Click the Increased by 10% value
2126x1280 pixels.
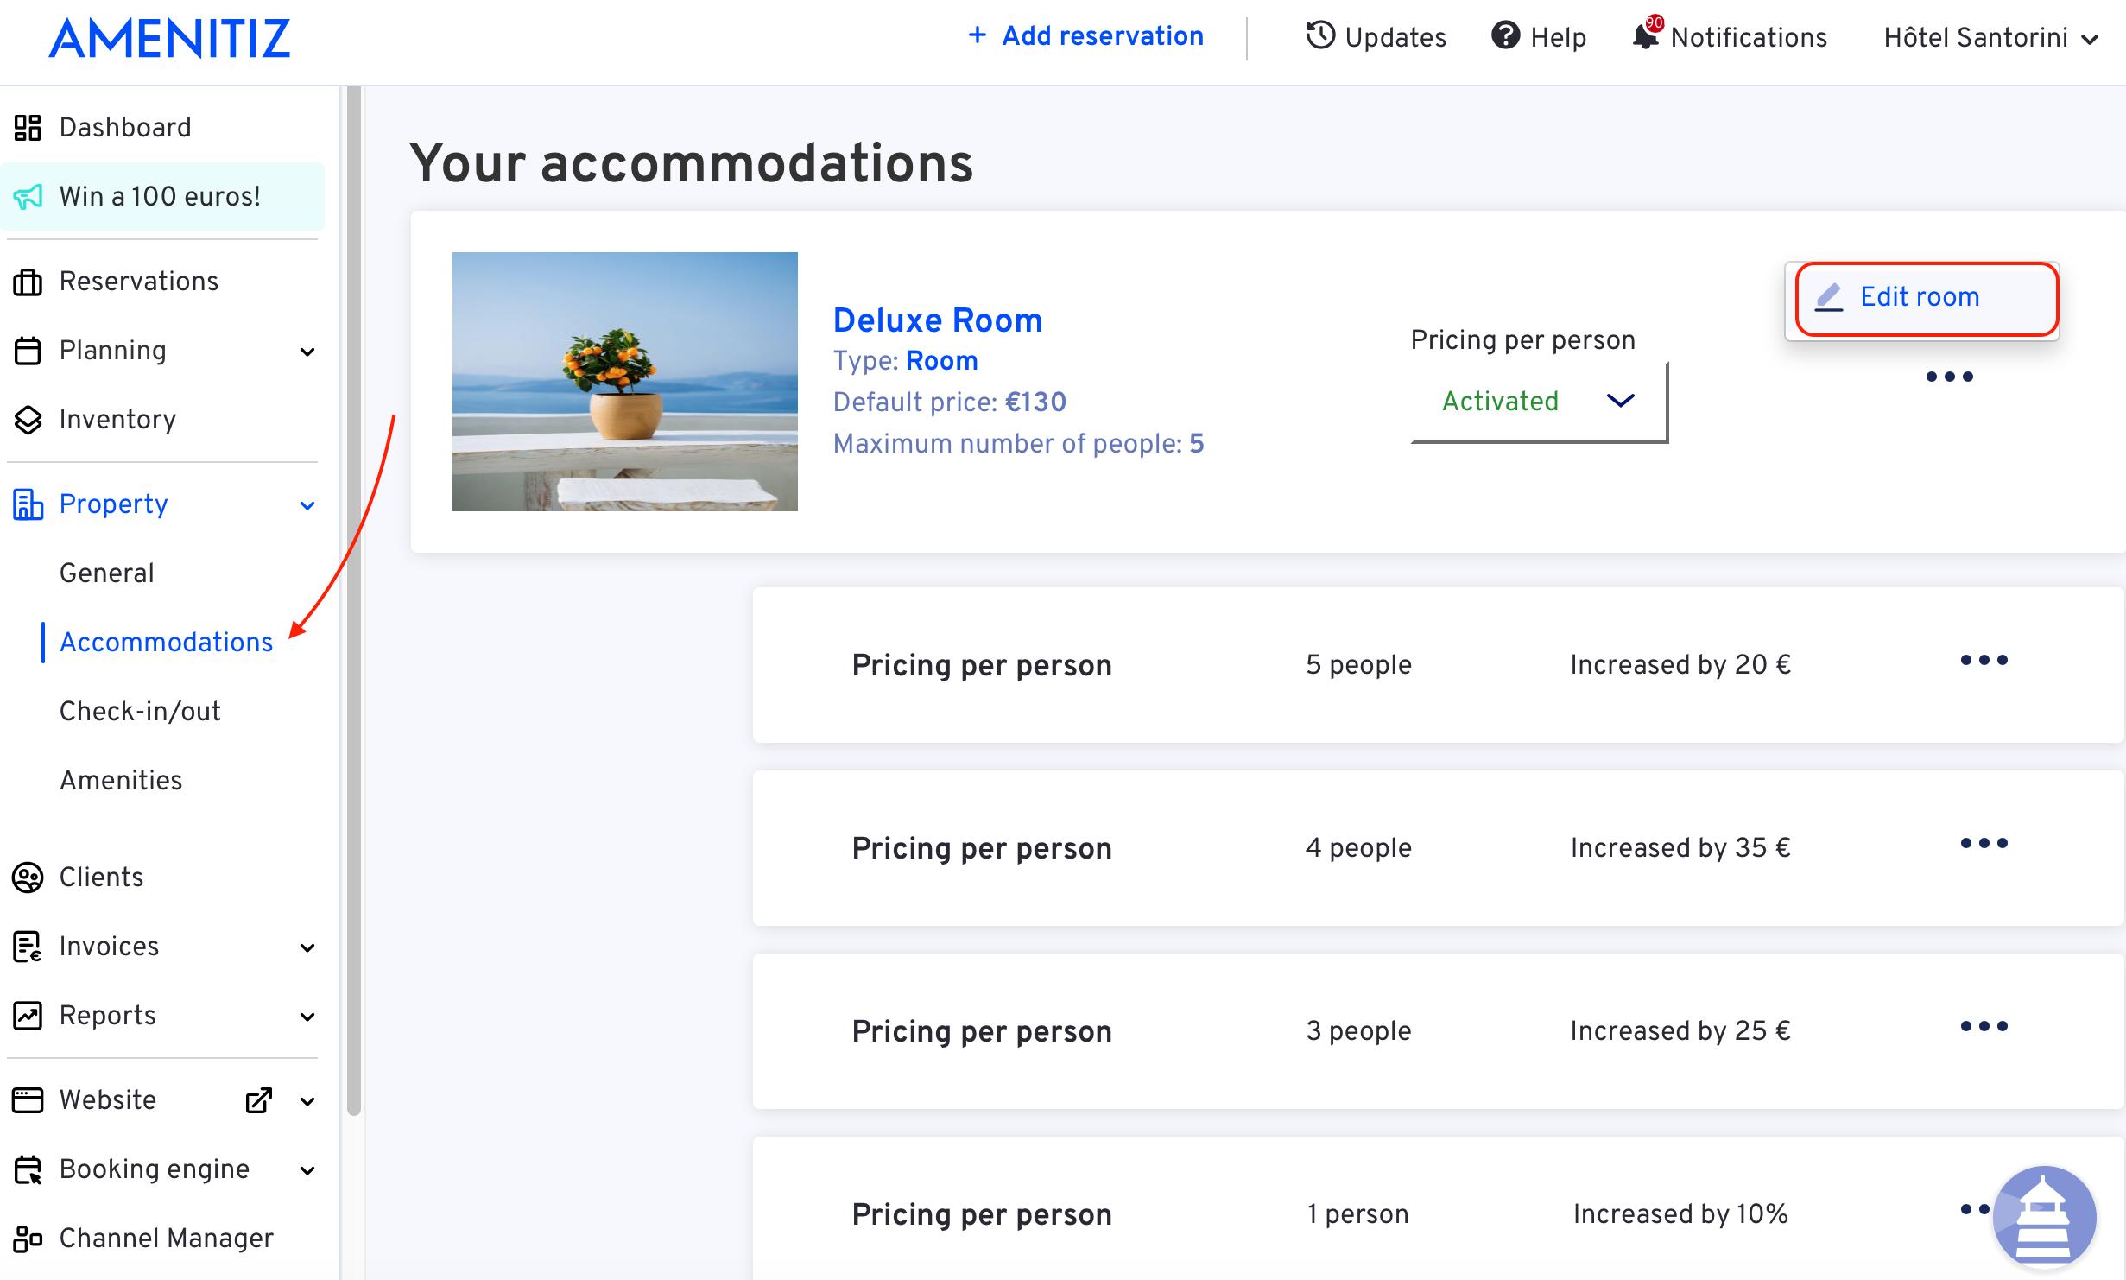pyautogui.click(x=1680, y=1213)
